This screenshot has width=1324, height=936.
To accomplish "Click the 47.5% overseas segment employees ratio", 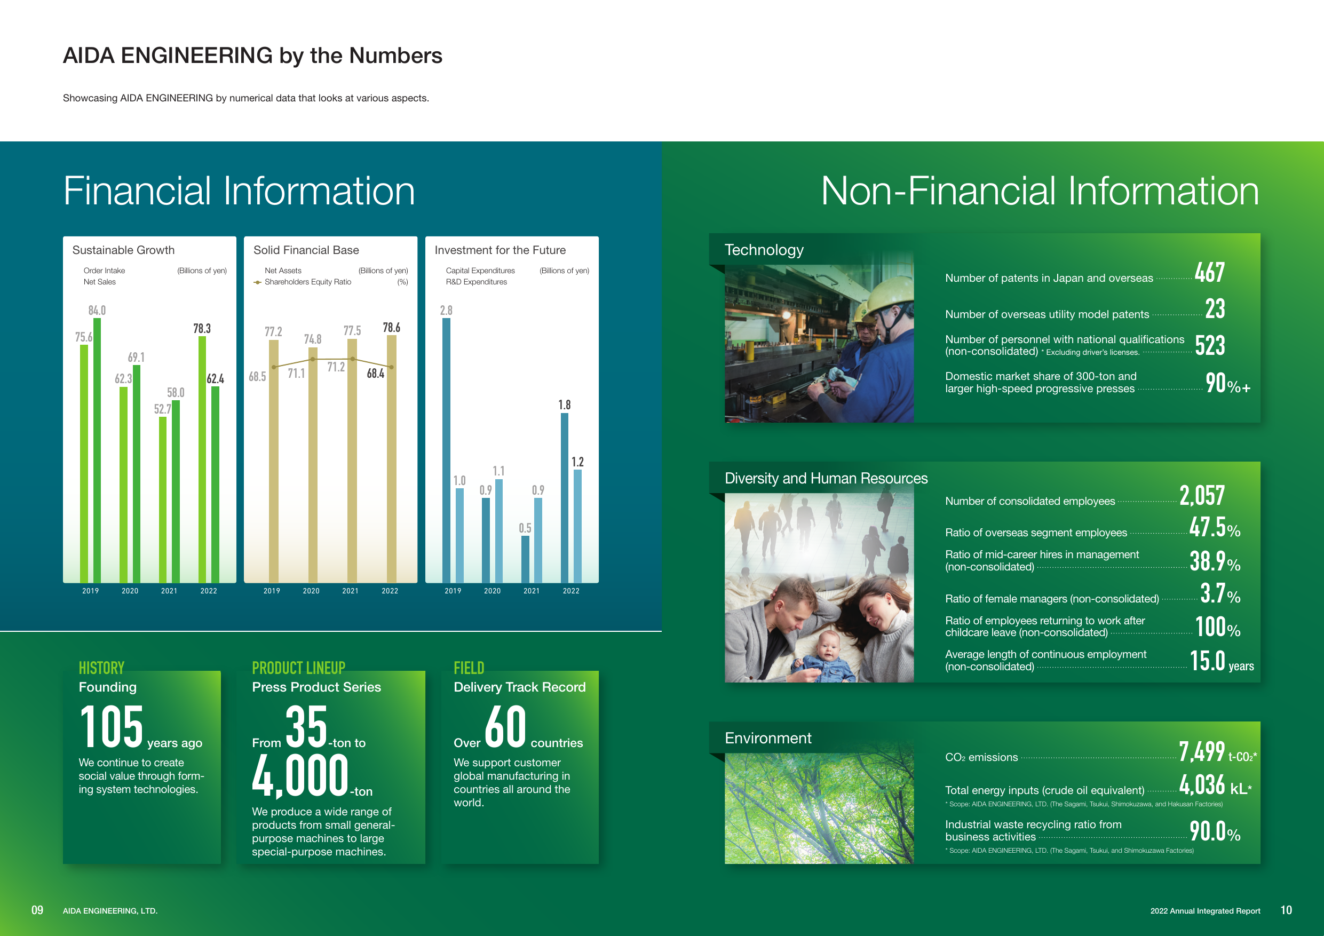I will click(x=1215, y=527).
